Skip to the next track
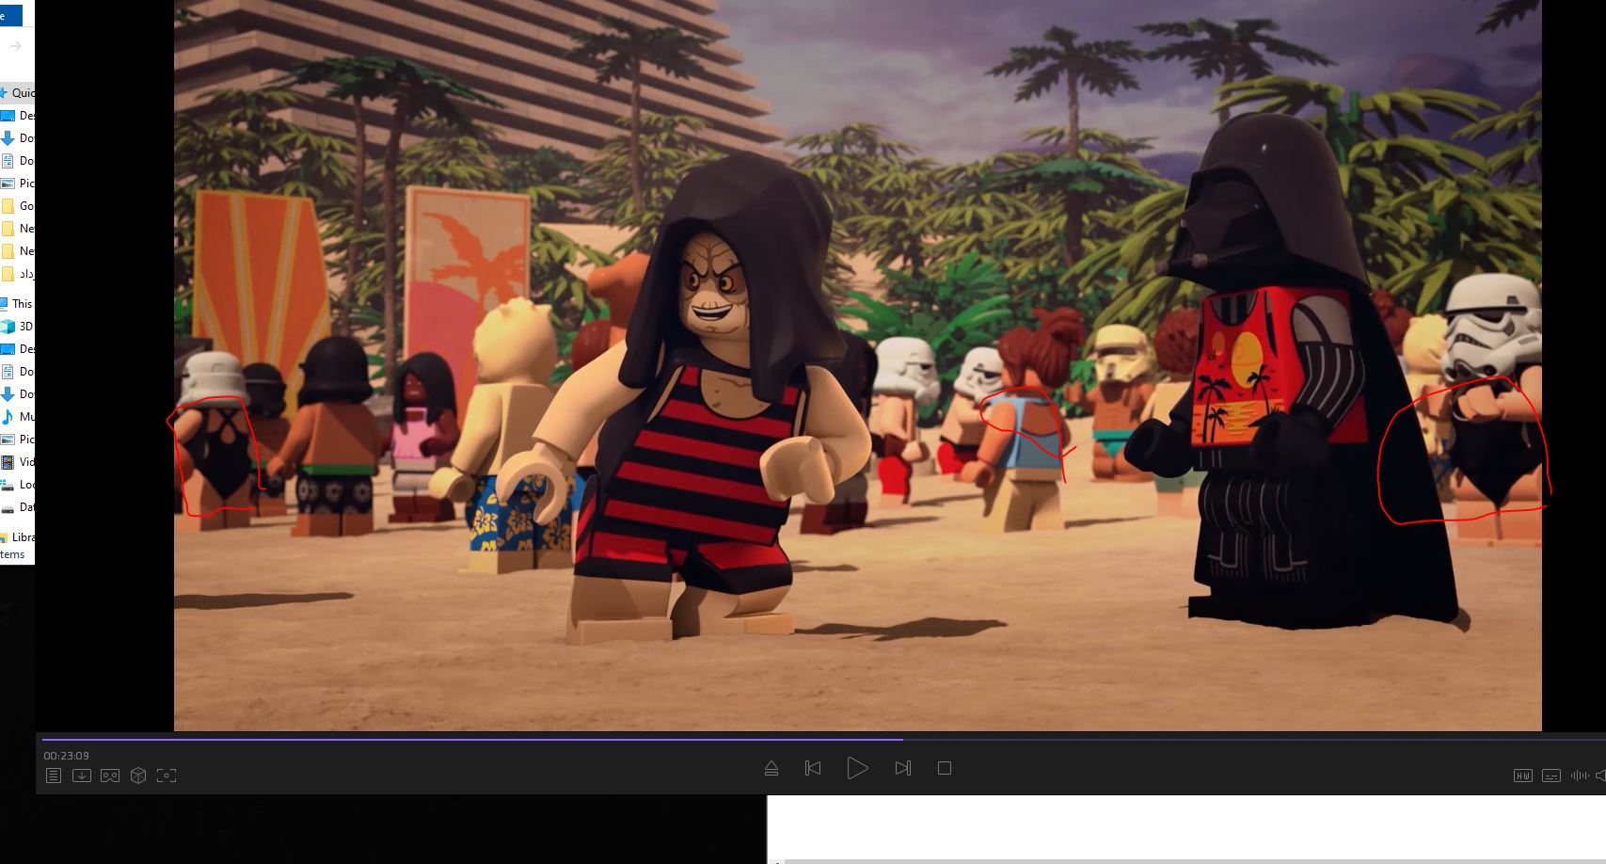 point(902,768)
